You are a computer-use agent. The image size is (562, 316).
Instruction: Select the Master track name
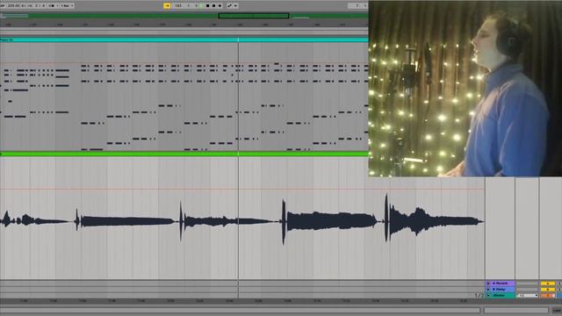(x=502, y=296)
